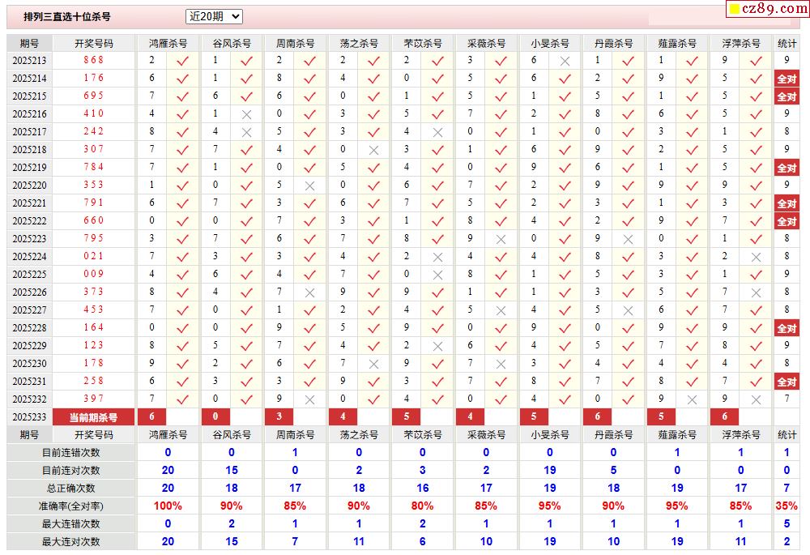Click the grey X mark for 丹霞杀号 in row 2025223
Viewport: 810px width, 555px height.
pos(628,239)
